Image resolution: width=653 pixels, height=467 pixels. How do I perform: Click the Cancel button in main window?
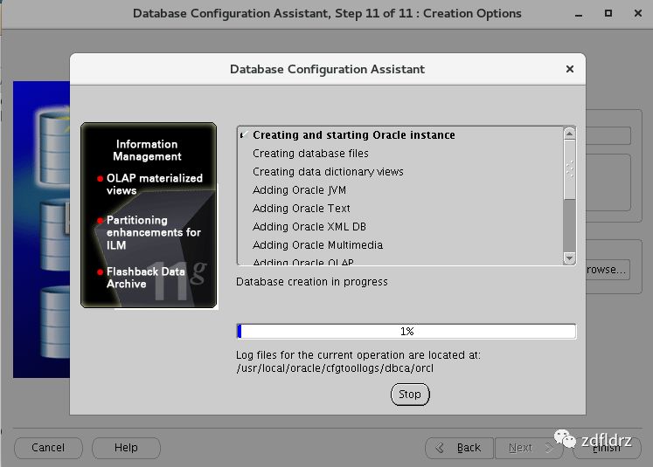coord(48,448)
